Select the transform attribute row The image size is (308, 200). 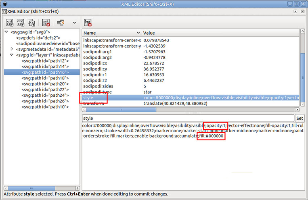[191, 104]
